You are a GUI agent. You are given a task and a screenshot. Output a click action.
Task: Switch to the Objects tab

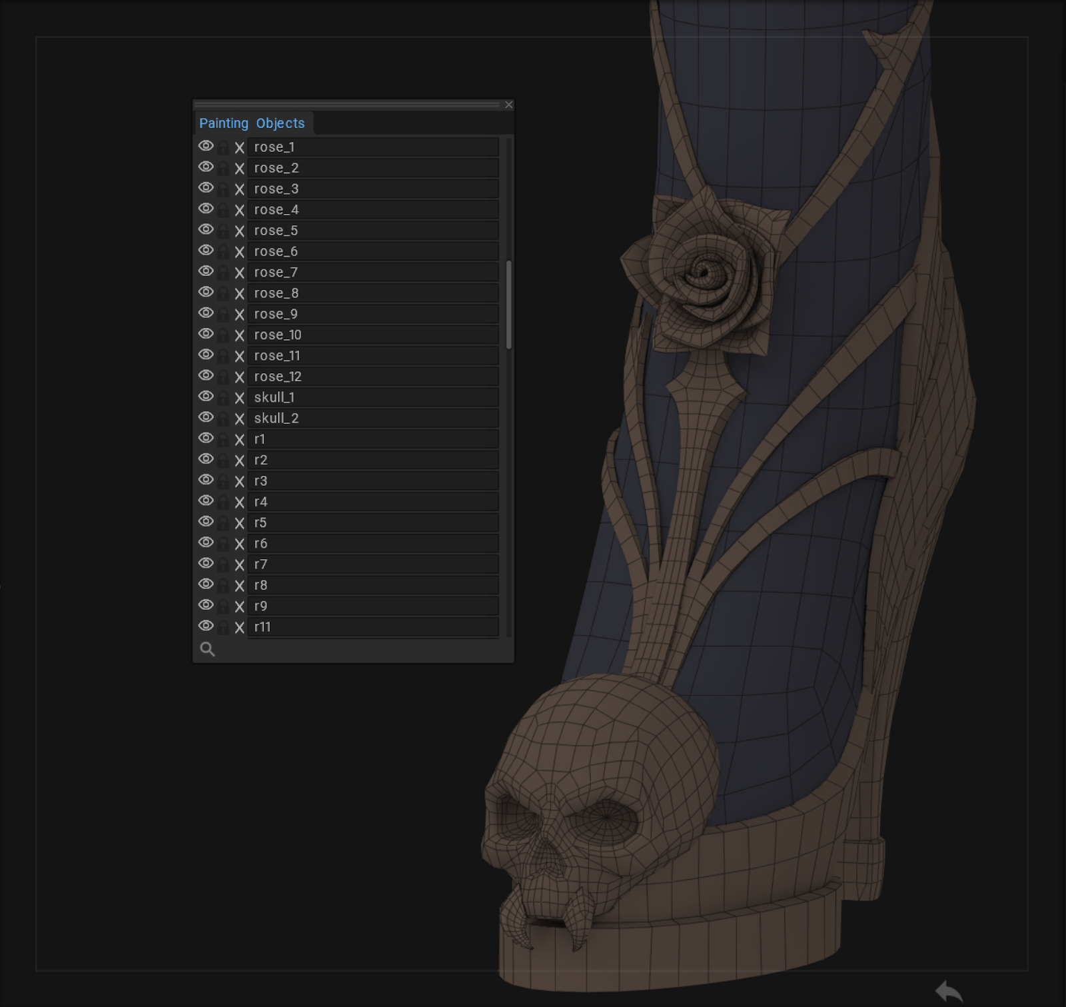click(x=280, y=123)
